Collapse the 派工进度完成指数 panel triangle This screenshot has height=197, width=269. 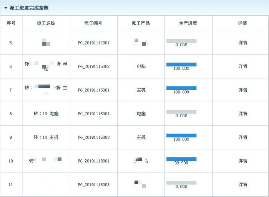tap(6, 8)
